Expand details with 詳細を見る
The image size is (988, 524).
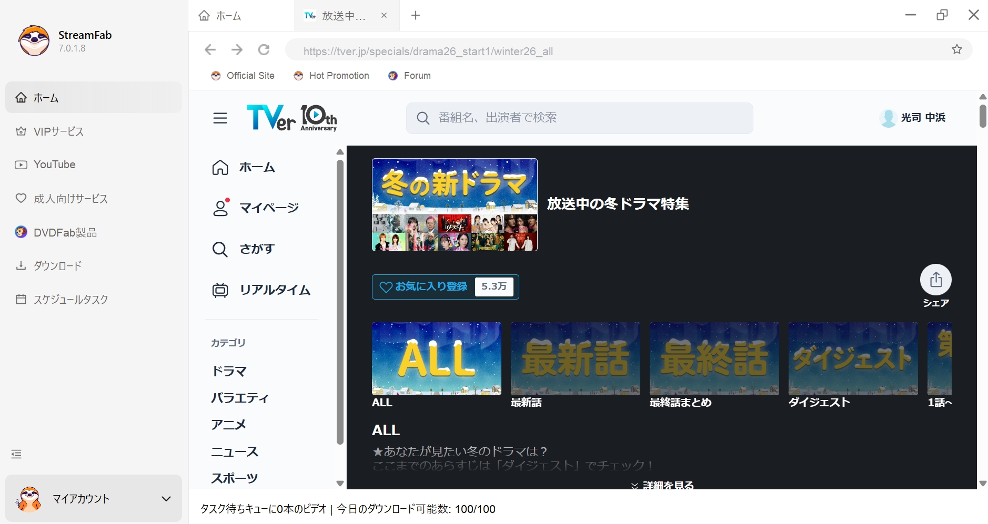663,485
